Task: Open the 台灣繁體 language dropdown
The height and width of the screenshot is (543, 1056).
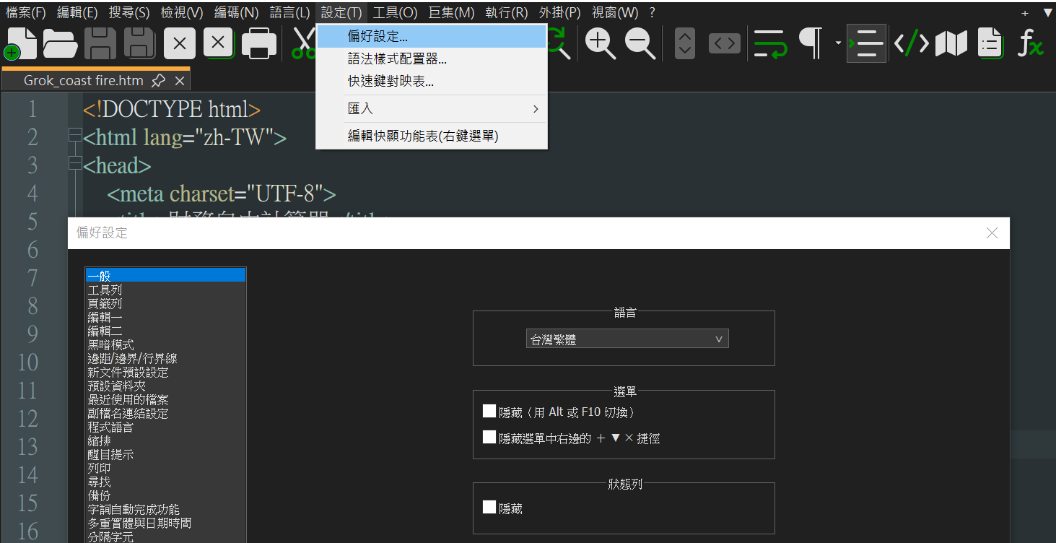Action: (x=627, y=339)
